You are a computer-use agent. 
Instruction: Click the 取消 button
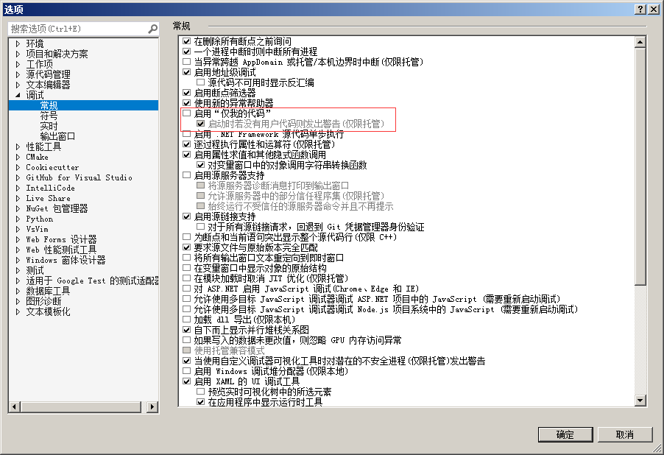coord(625,434)
